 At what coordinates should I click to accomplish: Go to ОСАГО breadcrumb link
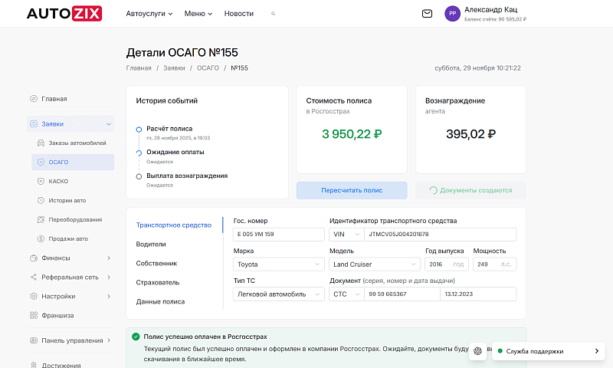point(208,68)
